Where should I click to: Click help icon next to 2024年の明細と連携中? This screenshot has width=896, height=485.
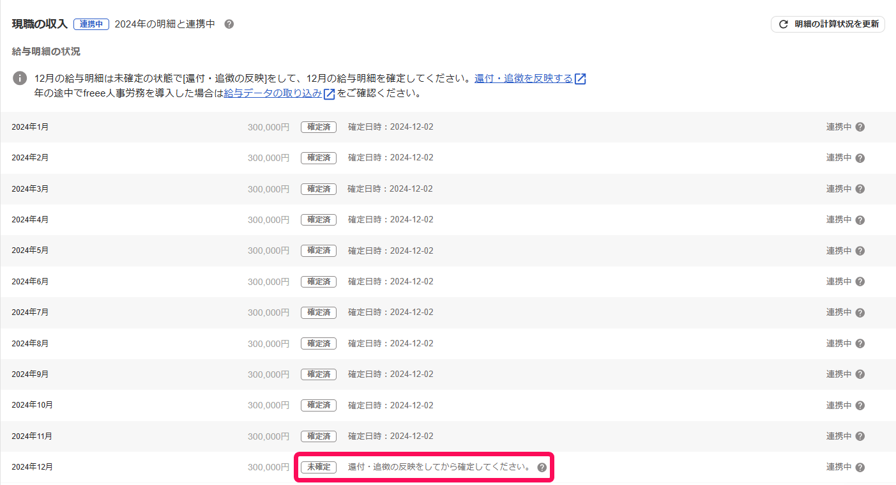tap(229, 24)
